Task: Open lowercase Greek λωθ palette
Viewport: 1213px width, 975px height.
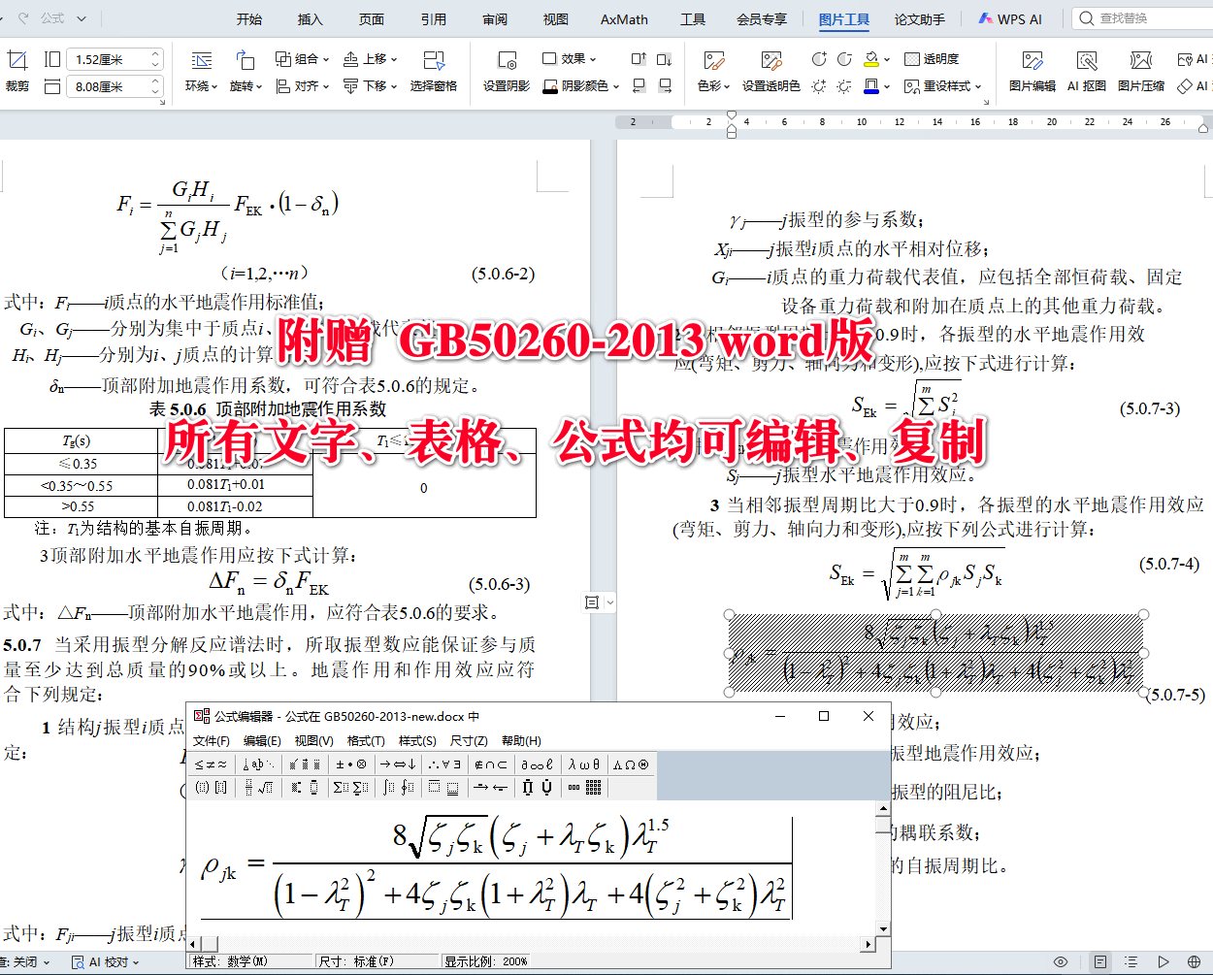Action: click(x=584, y=764)
